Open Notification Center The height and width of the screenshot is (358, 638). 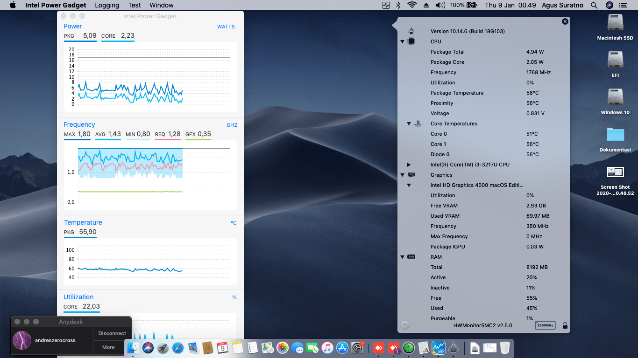coord(623,5)
